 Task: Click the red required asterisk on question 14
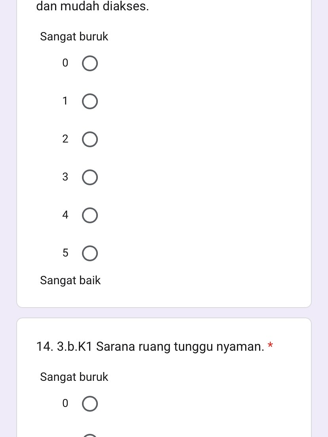(x=270, y=346)
